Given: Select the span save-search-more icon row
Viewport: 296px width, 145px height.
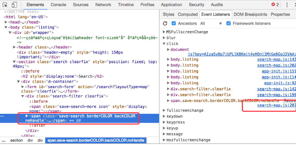Looking at the screenshot, I should pos(88,109).
